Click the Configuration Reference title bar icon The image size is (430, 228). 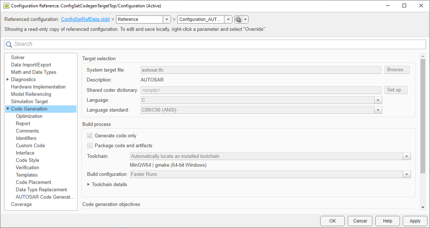(x=6, y=6)
